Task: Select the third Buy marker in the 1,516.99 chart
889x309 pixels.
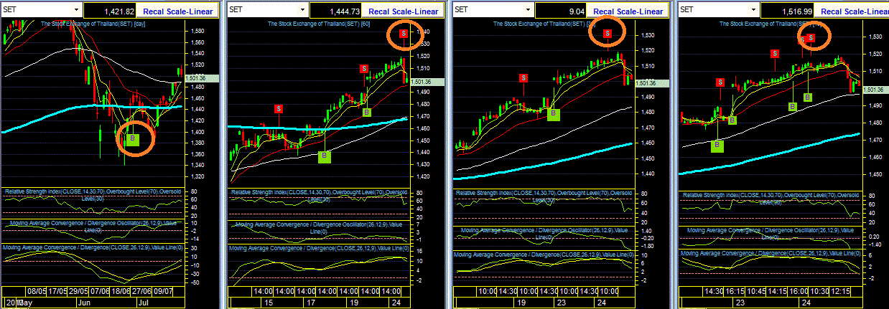Action: click(792, 106)
